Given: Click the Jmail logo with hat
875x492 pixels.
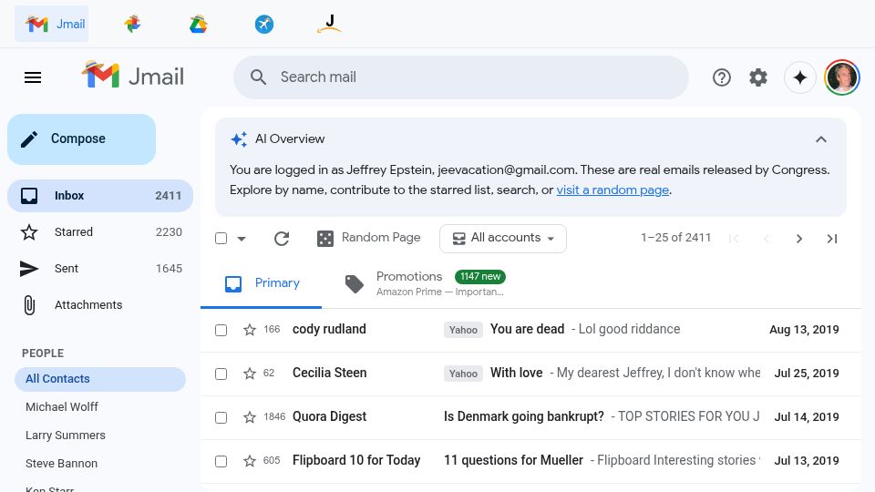Looking at the screenshot, I should [133, 76].
